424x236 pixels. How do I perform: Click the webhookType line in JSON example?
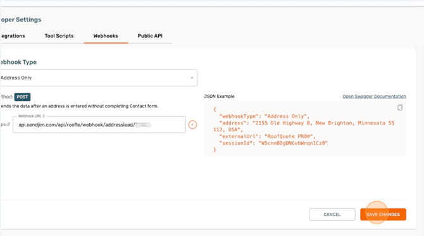click(264, 116)
